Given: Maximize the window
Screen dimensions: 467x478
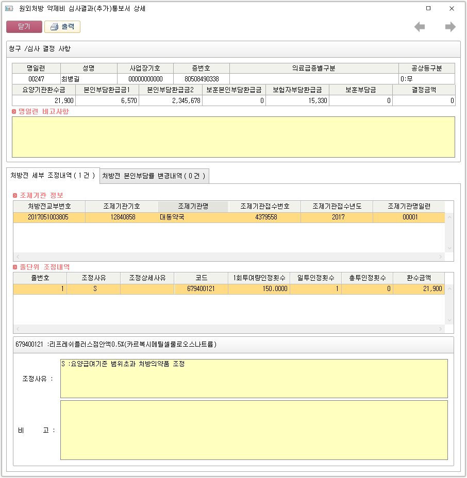Looking at the screenshot, I should tap(428, 9).
